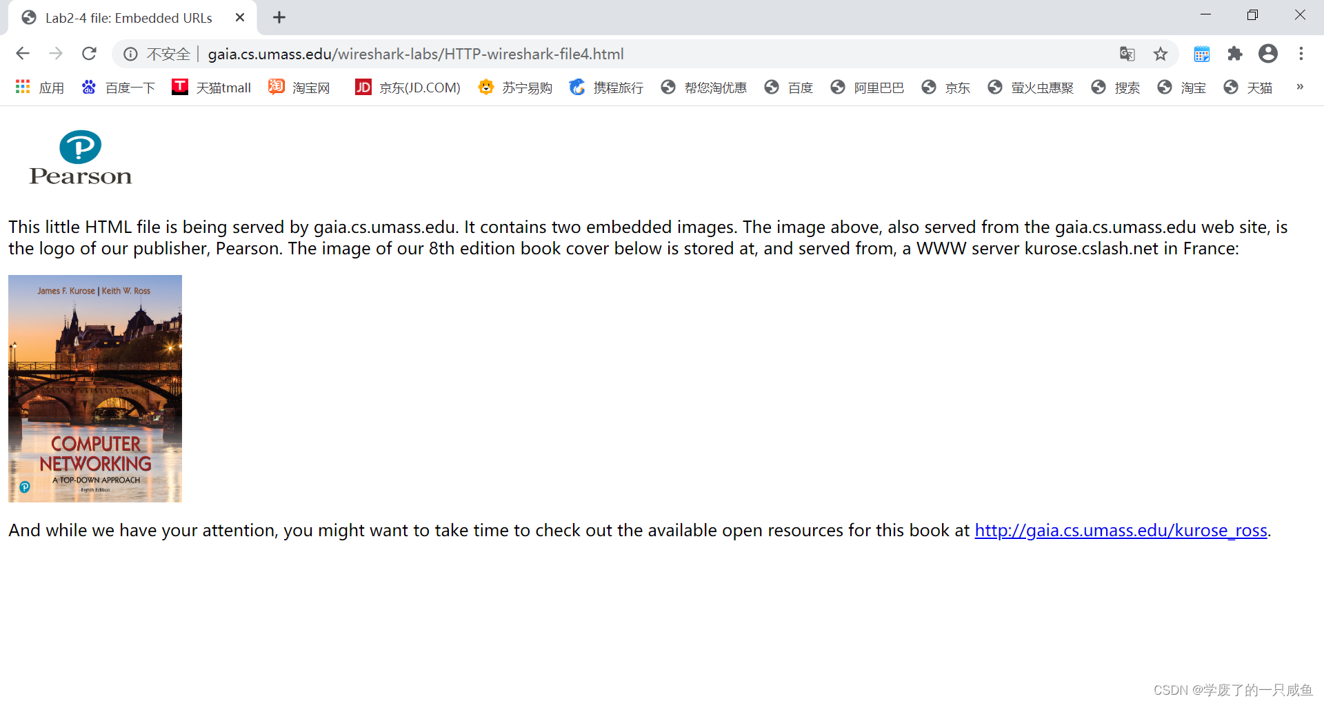Open the Extensions puzzle menu

click(1235, 54)
